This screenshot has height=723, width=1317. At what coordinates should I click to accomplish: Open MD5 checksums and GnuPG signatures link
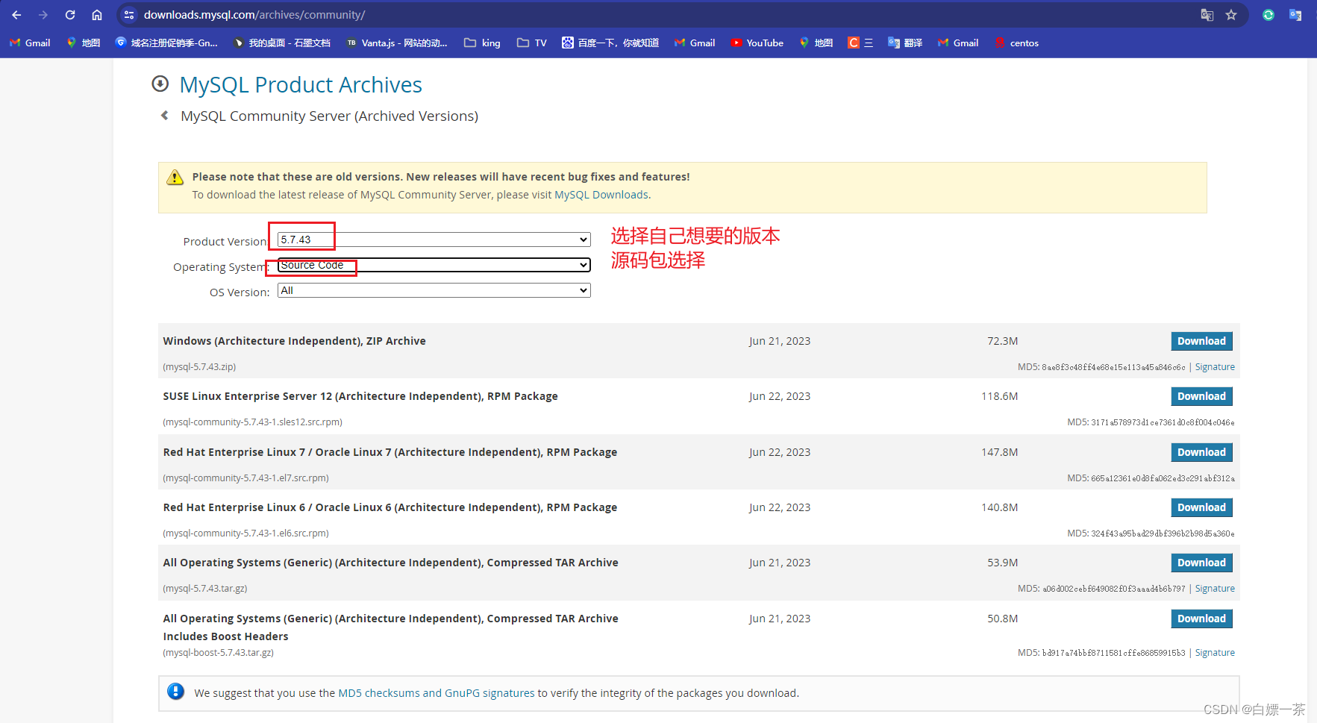point(437,693)
